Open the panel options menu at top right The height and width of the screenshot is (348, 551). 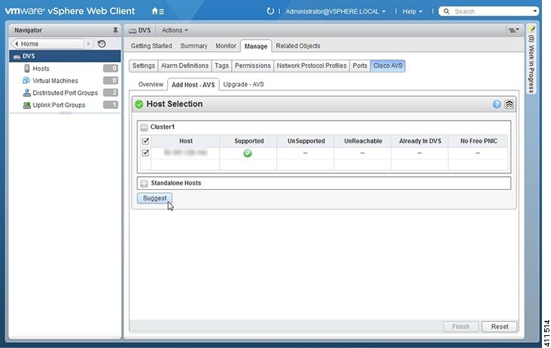(x=513, y=30)
